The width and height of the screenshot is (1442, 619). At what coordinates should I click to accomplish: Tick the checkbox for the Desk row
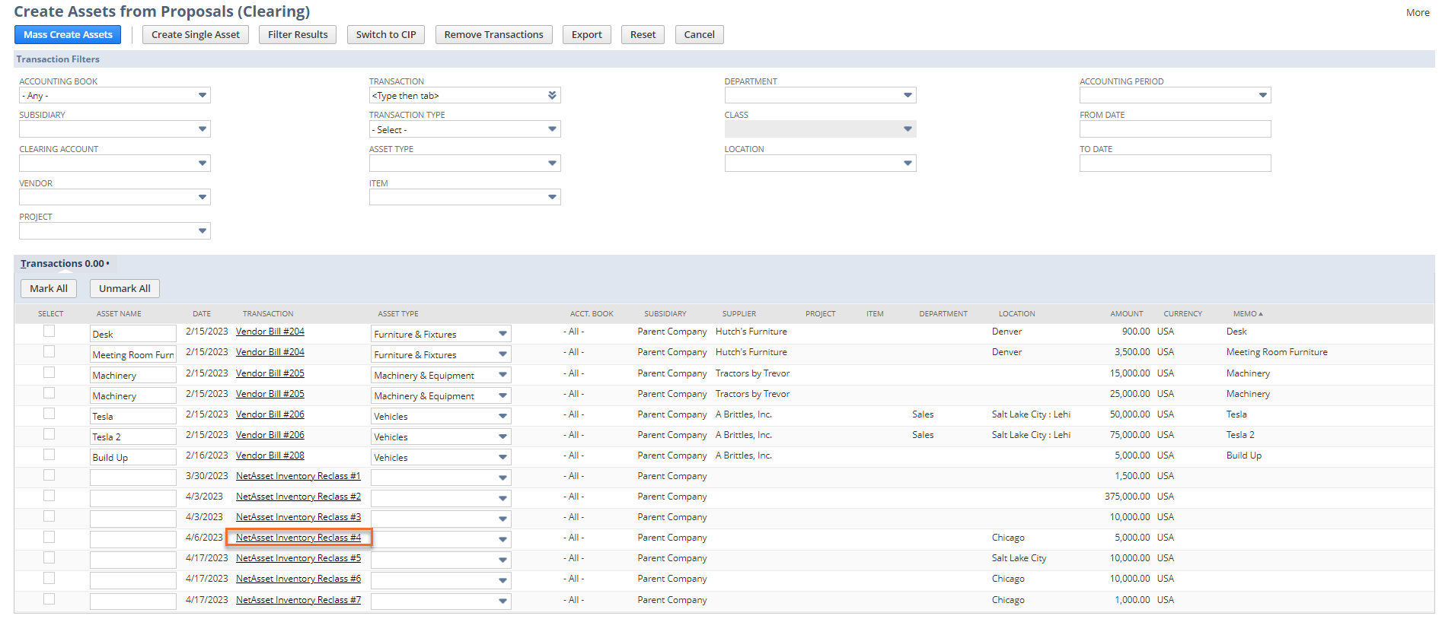click(49, 331)
